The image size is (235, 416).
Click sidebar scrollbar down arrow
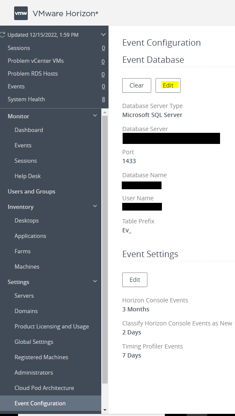105,410
